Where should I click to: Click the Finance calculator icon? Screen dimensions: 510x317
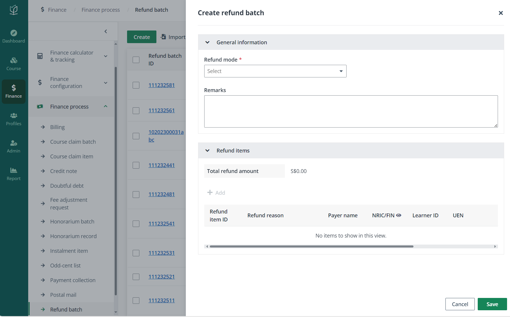pos(40,56)
